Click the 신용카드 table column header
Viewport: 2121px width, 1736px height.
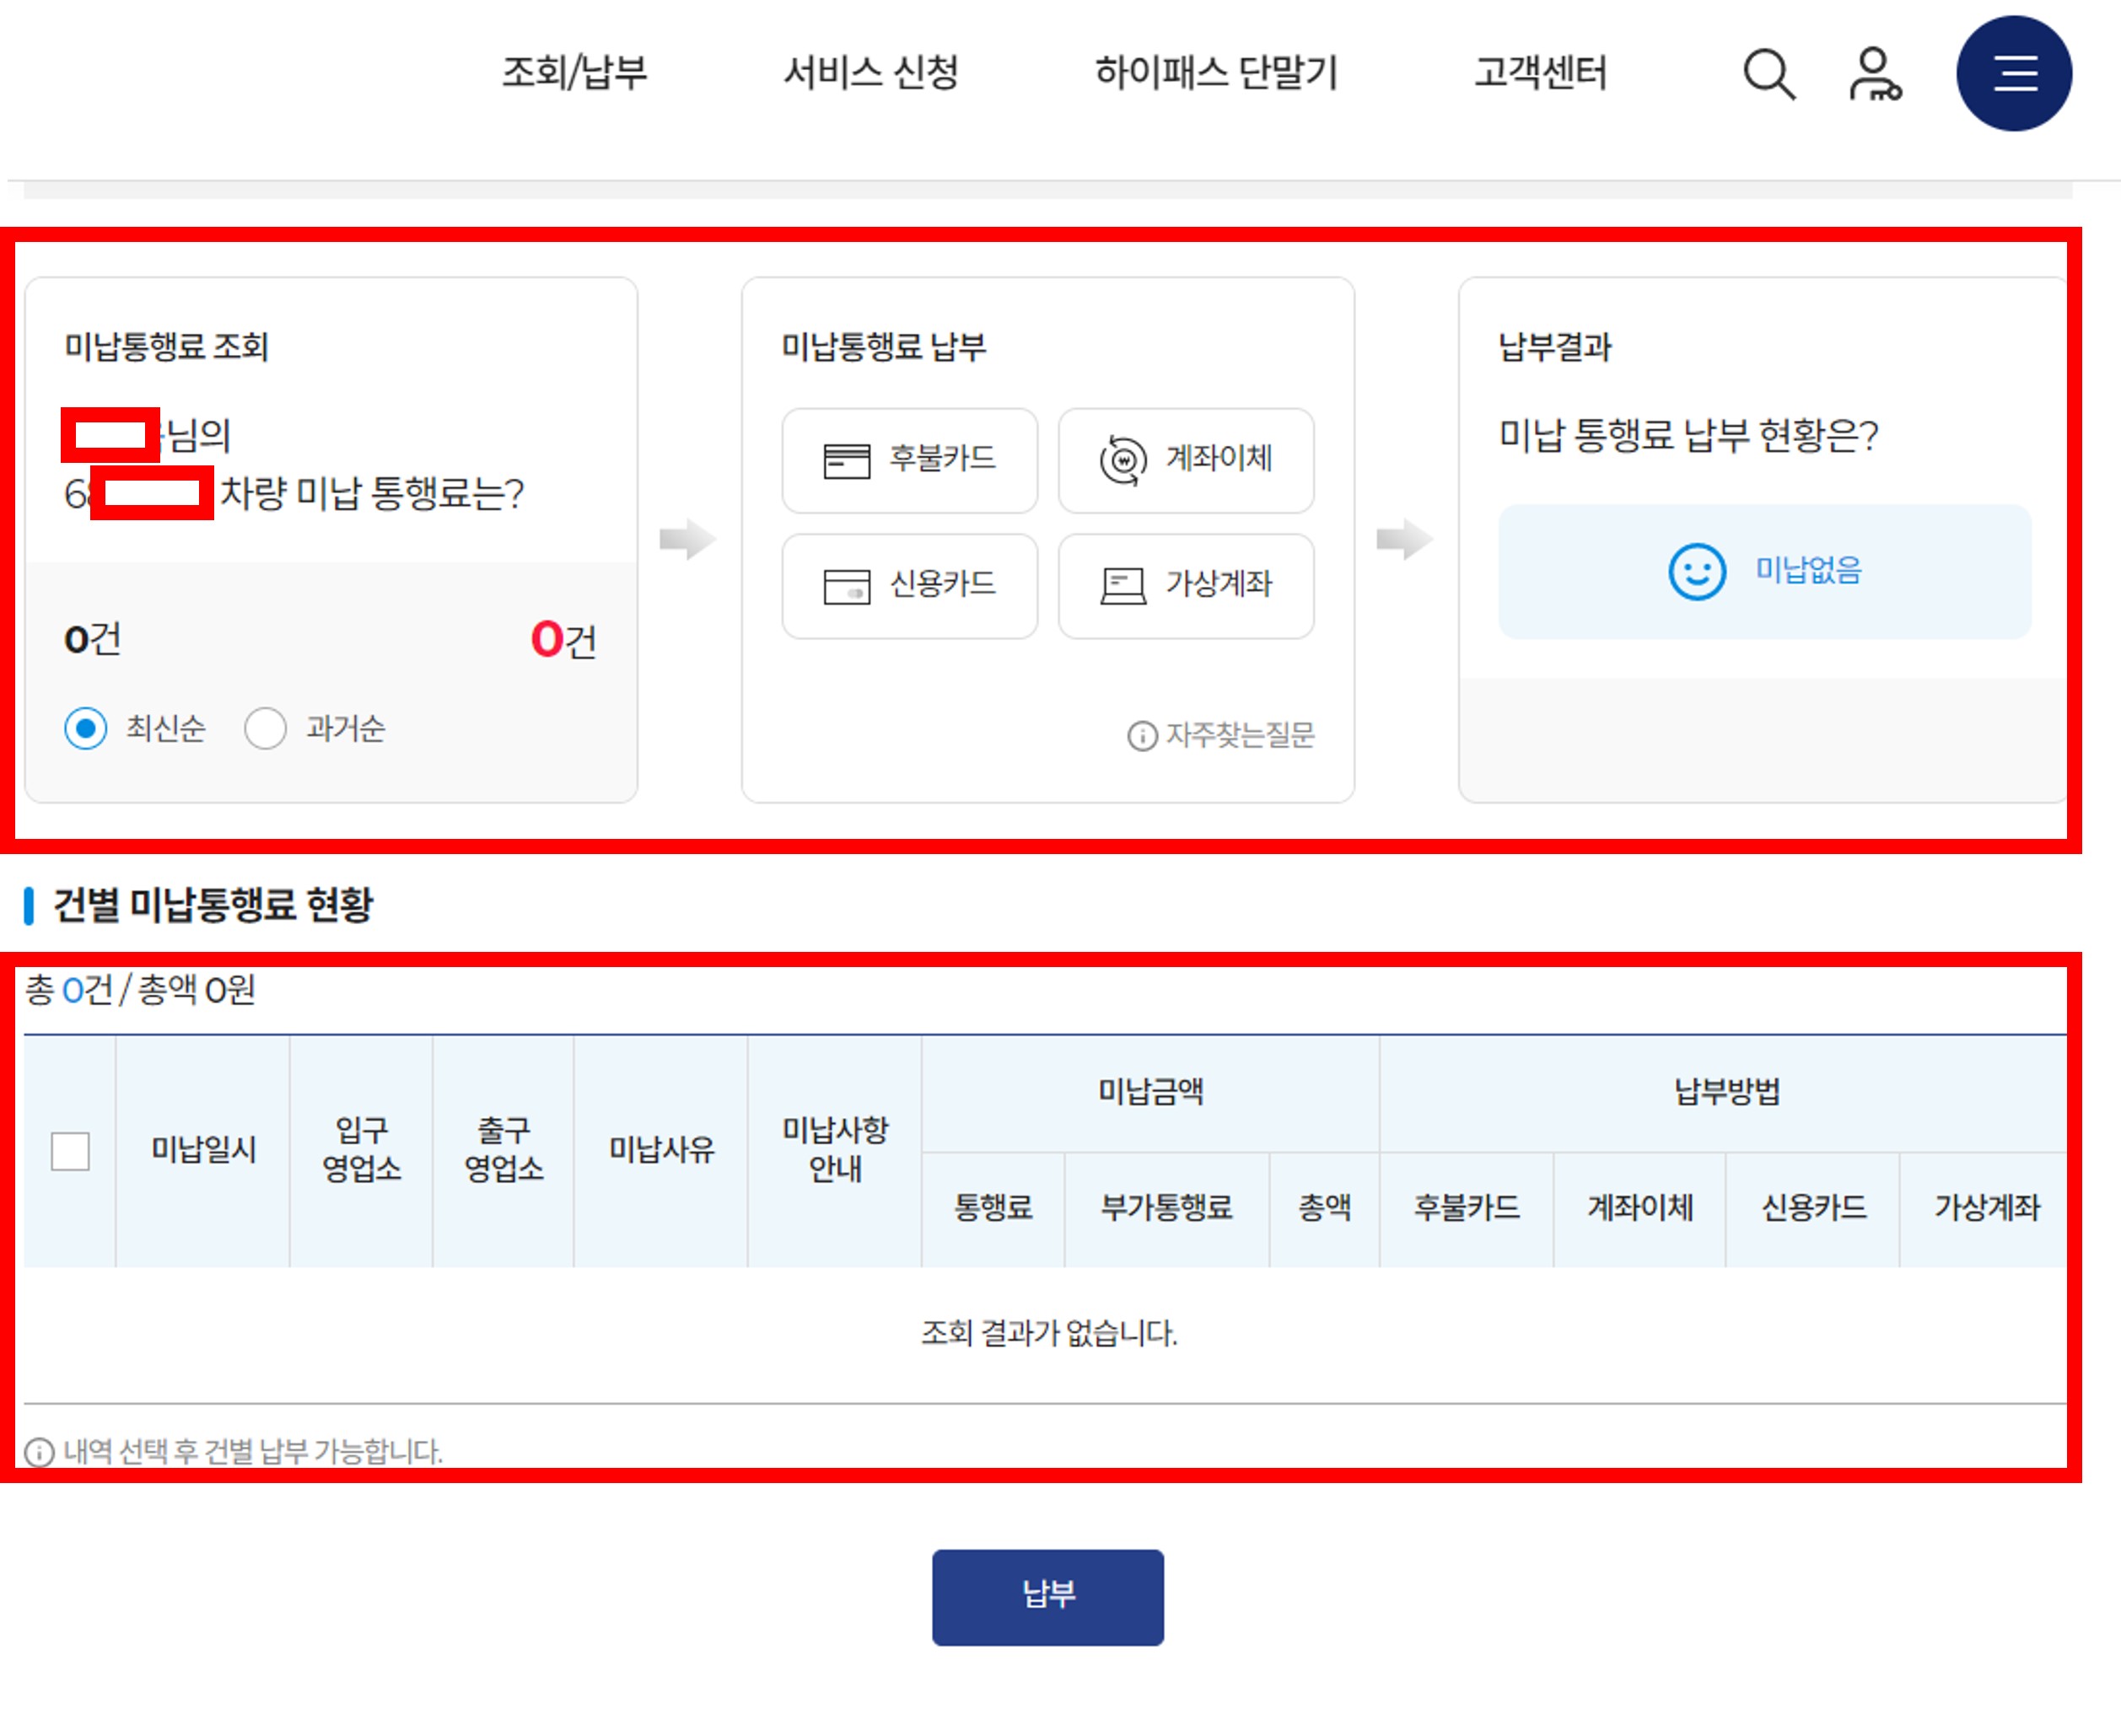pyautogui.click(x=1813, y=1208)
